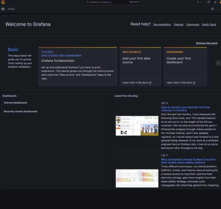Open the help question mark icon
Image resolution: width=221 pixels, height=209 pixels.
209,2
